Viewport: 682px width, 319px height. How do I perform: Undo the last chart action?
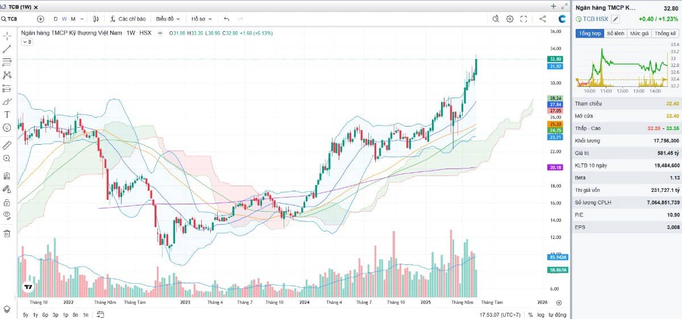227,19
